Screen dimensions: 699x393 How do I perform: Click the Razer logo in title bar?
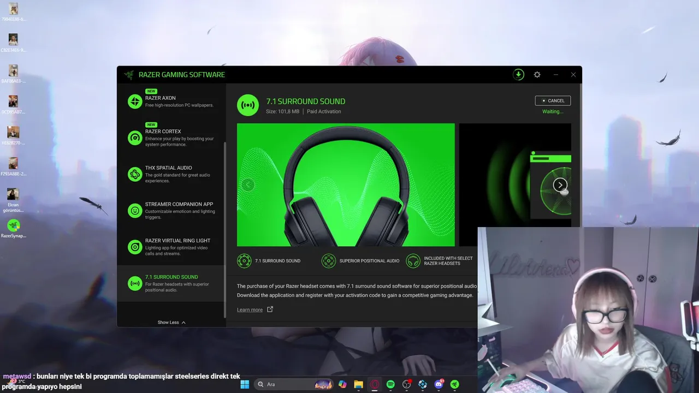click(129, 75)
